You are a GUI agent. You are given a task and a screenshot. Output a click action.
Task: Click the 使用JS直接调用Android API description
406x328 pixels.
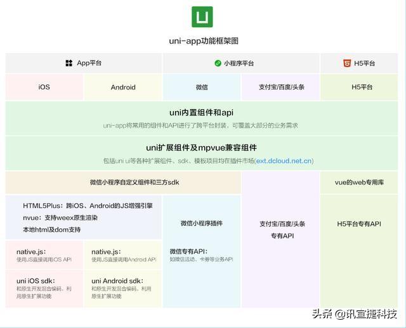coord(124,259)
